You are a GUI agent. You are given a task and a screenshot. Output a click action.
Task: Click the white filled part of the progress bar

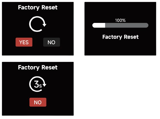(99, 25)
